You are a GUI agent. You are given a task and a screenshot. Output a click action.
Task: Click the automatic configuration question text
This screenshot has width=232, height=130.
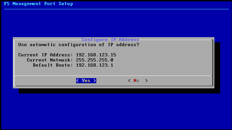click(x=79, y=45)
